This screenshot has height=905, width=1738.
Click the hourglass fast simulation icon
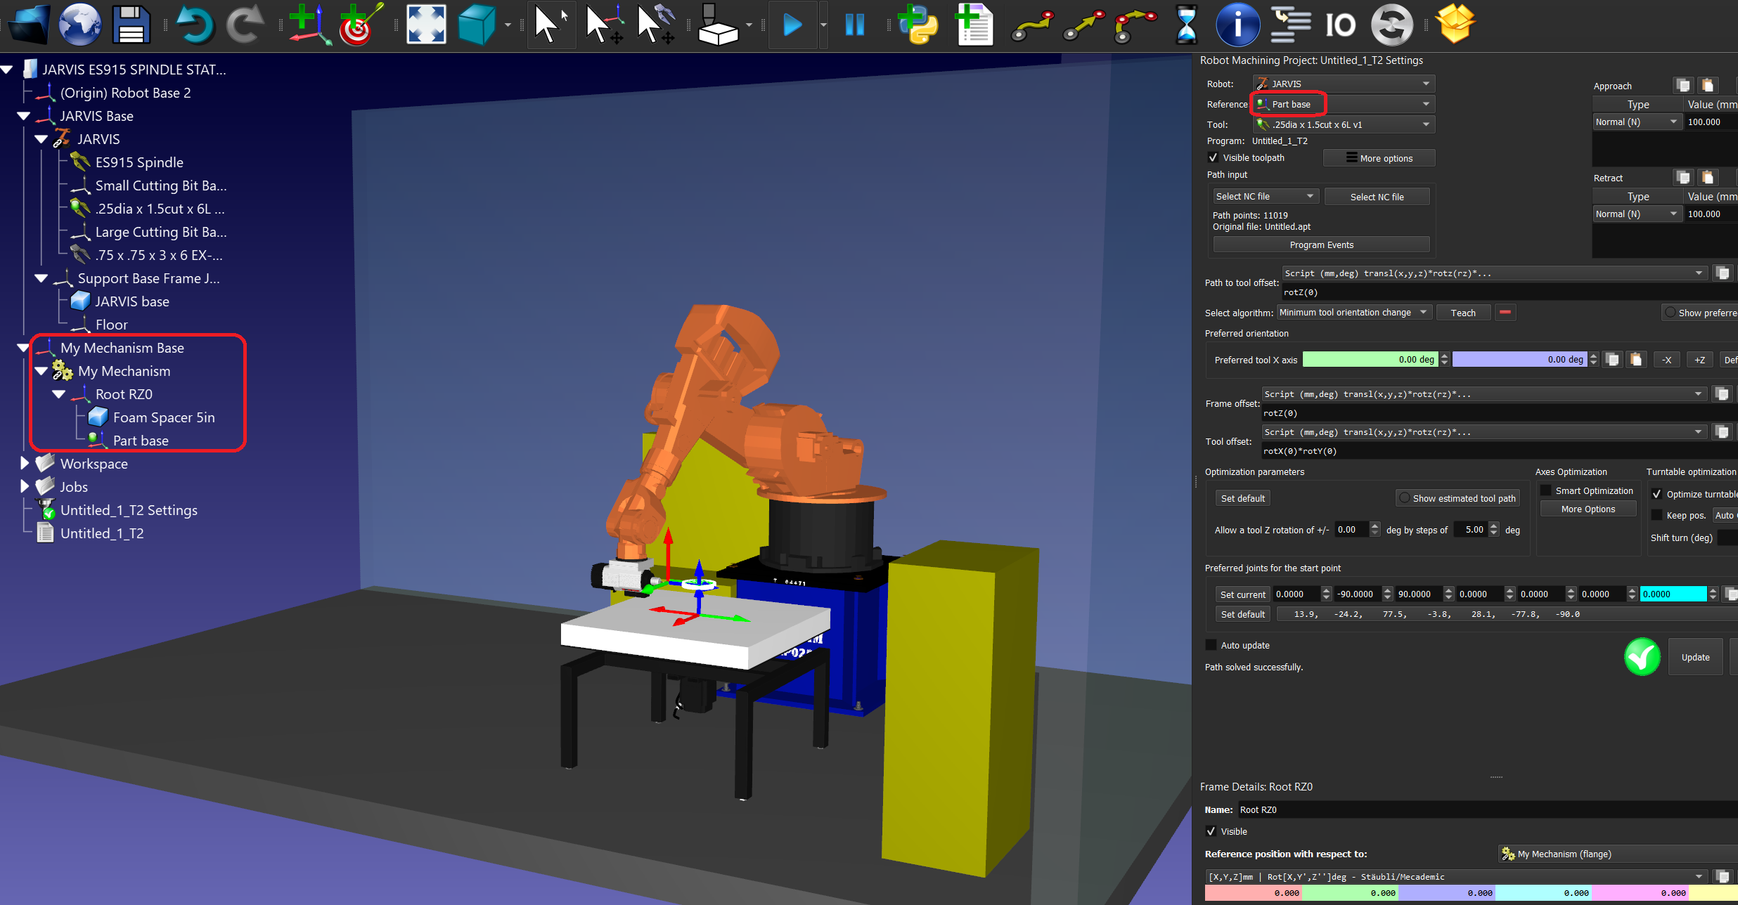click(1185, 25)
